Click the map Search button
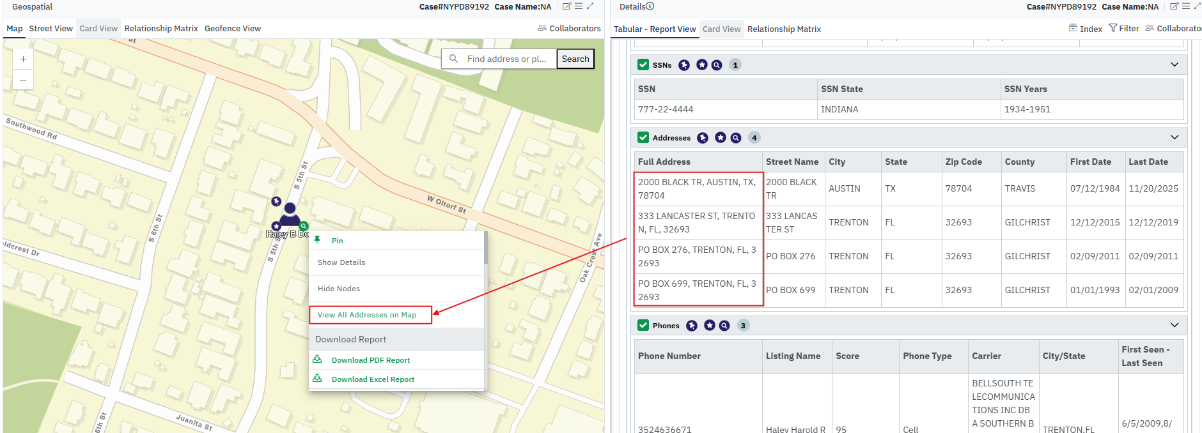Screen dimensions: 1202x433 [x=575, y=59]
